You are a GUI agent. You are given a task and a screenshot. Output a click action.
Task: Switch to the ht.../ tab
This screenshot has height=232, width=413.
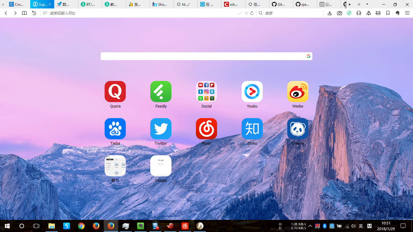(186, 5)
